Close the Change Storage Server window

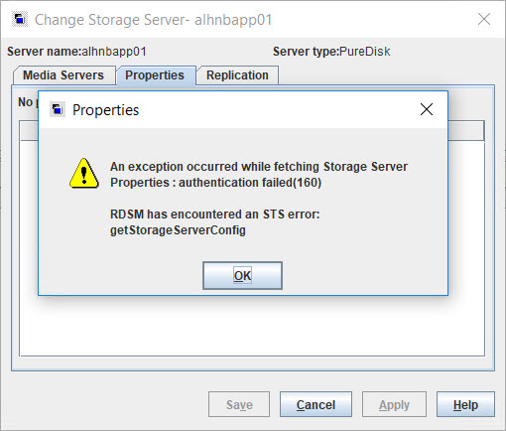[x=484, y=19]
